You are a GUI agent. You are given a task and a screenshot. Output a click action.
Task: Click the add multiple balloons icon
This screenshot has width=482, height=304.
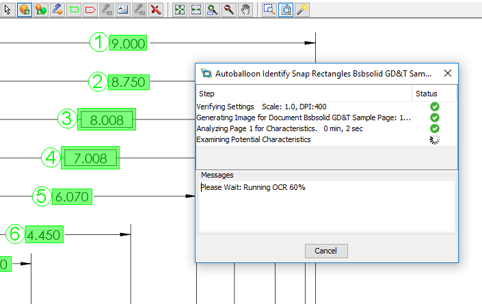(41, 10)
